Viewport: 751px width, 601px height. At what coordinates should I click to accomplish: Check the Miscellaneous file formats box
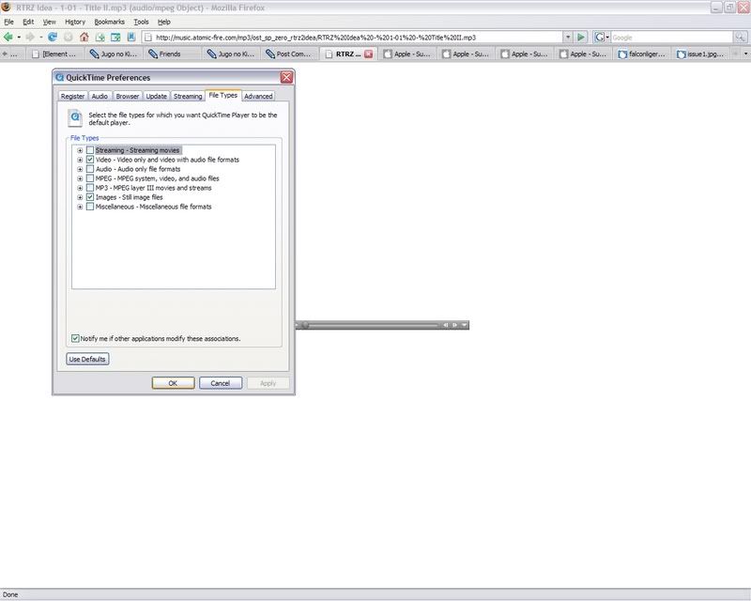coord(90,207)
